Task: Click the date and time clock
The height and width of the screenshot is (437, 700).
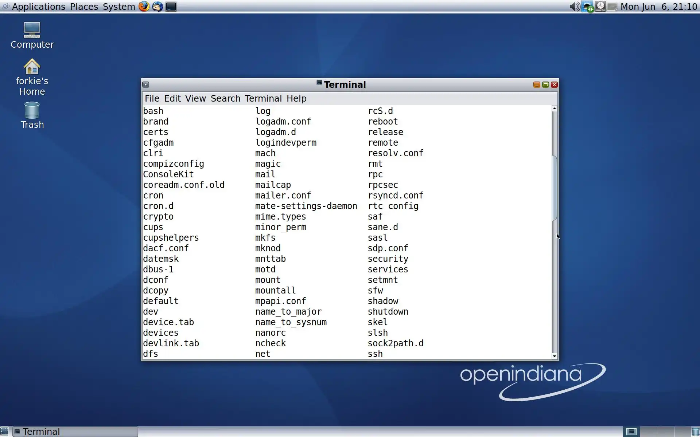Action: coord(658,7)
